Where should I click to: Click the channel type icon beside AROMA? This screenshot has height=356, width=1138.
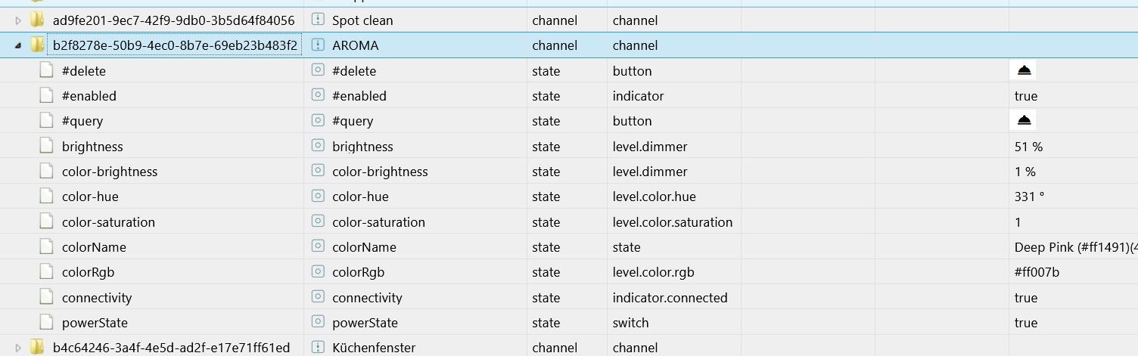[319, 45]
